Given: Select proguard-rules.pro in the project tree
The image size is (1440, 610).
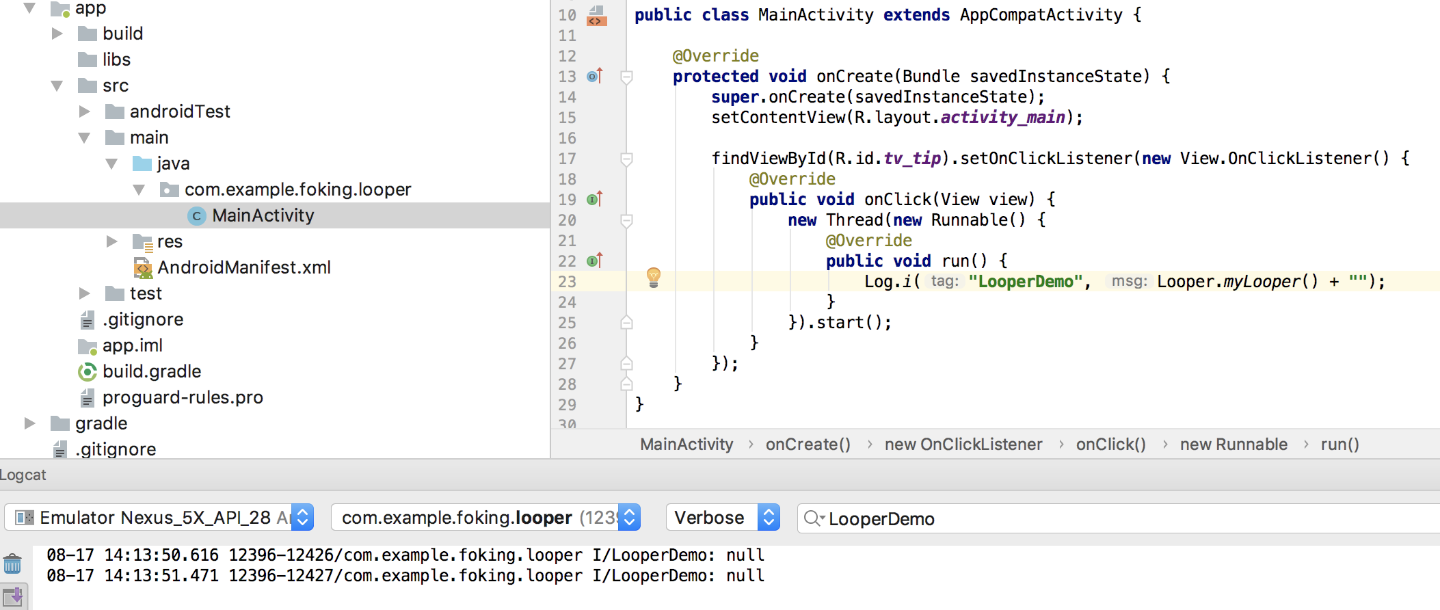Looking at the screenshot, I should coord(183,397).
